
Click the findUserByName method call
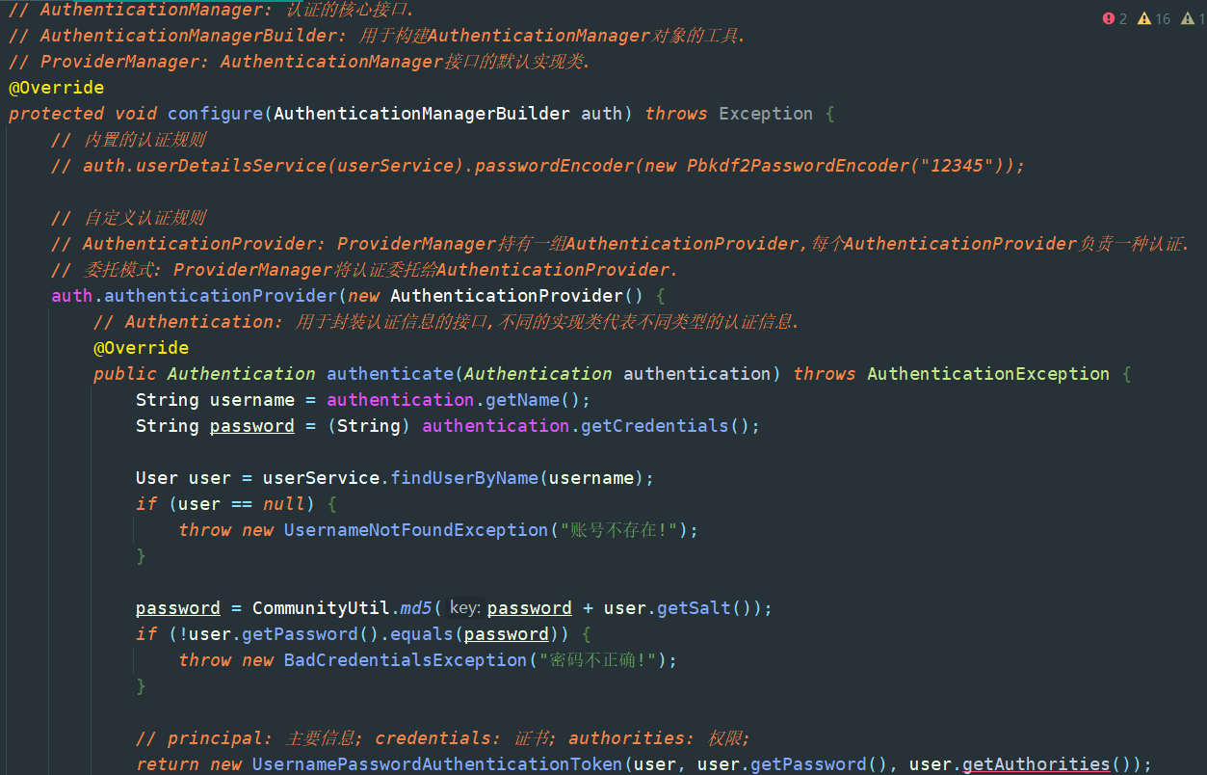[464, 478]
